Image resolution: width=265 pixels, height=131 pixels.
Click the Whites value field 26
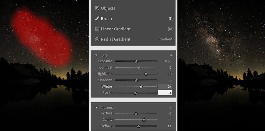[165, 87]
